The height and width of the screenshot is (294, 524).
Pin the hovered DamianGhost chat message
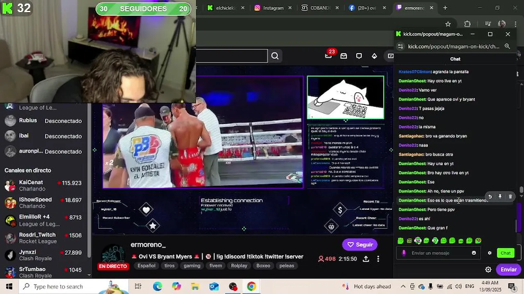[500, 197]
